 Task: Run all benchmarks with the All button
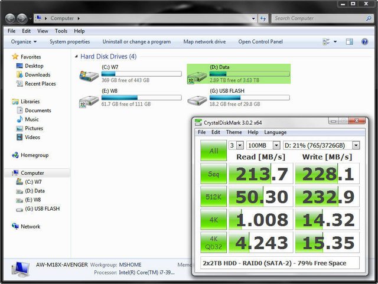[x=214, y=151]
